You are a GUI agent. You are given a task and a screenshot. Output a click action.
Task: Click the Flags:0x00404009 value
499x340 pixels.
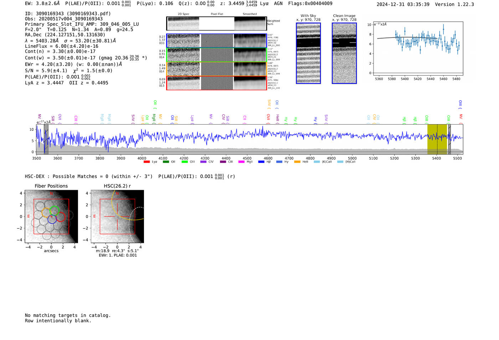(310, 4)
